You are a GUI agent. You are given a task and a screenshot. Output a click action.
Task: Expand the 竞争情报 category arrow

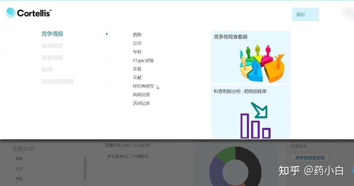point(107,34)
